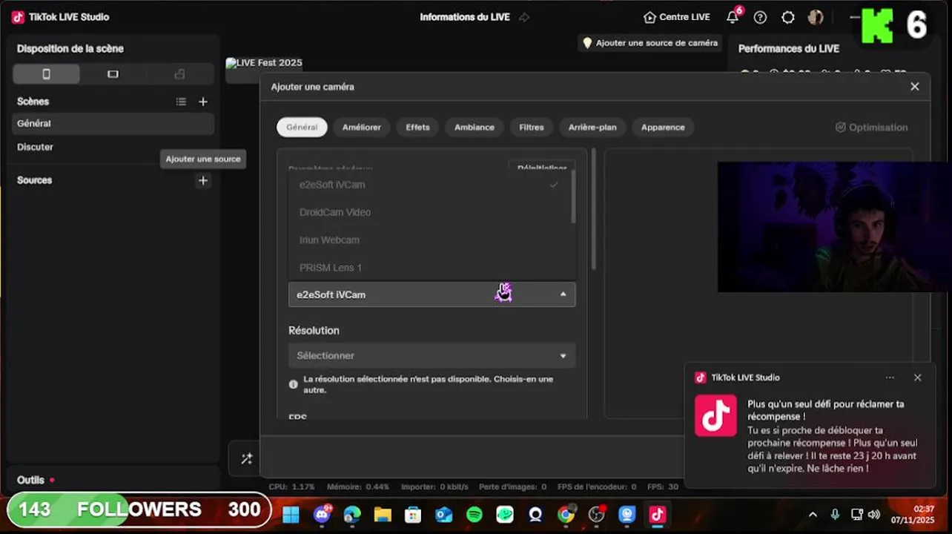This screenshot has width=952, height=534.
Task: Click the profile avatar in top bar
Action: point(816,17)
